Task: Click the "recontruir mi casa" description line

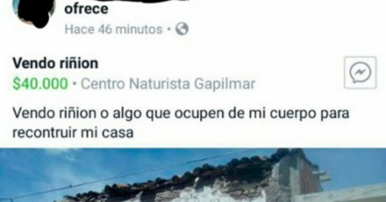Action: (x=73, y=133)
